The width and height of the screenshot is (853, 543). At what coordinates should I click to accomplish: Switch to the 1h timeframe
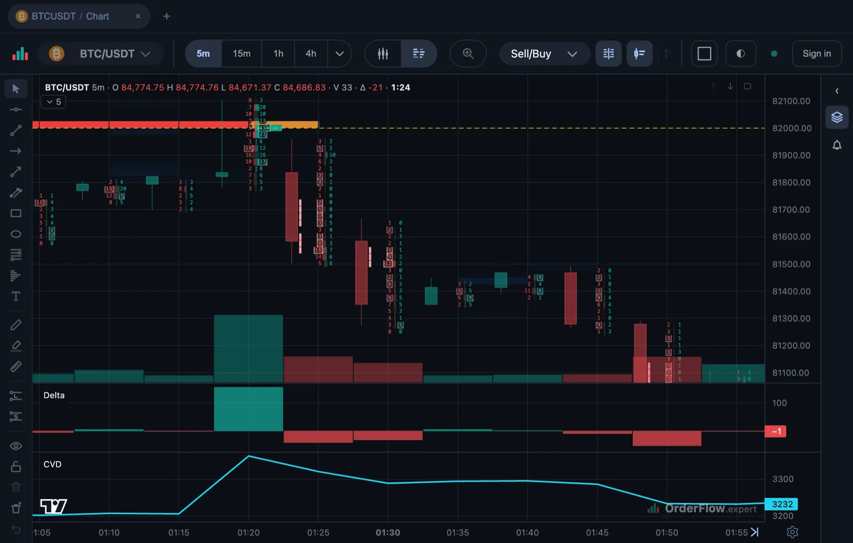pos(278,53)
